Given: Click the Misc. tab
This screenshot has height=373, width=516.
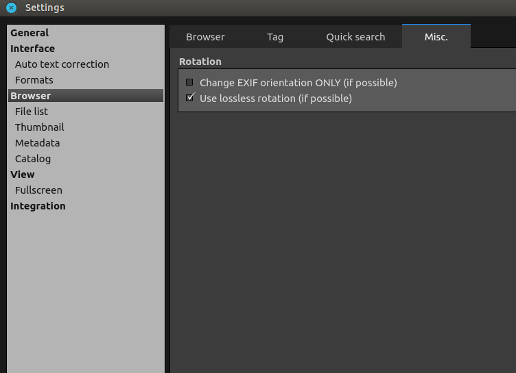Looking at the screenshot, I should pos(436,37).
